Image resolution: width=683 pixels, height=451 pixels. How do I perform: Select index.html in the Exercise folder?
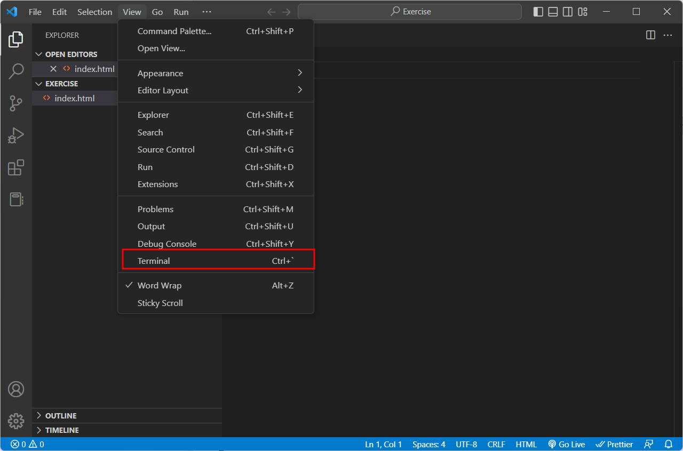click(75, 98)
